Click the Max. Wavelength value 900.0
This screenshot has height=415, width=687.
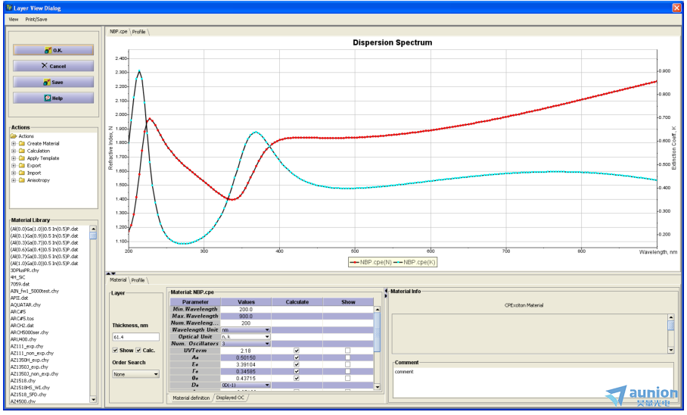pos(246,316)
